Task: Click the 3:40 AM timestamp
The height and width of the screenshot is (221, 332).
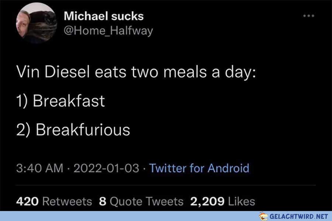Action: click(x=40, y=168)
